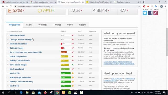Expand Serve resources from a consistent URL

(8, 52)
